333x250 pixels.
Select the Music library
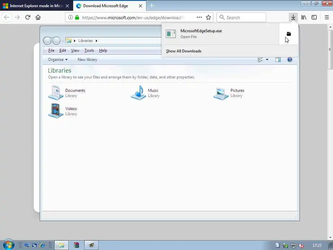(145, 93)
